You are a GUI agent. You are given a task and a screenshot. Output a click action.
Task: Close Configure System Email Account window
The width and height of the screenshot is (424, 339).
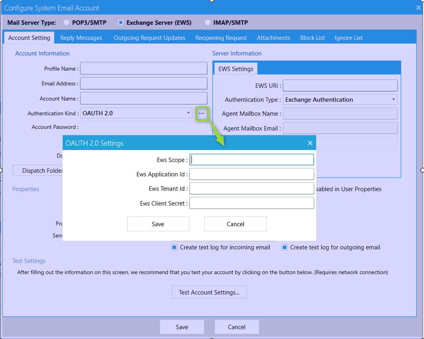point(419,8)
